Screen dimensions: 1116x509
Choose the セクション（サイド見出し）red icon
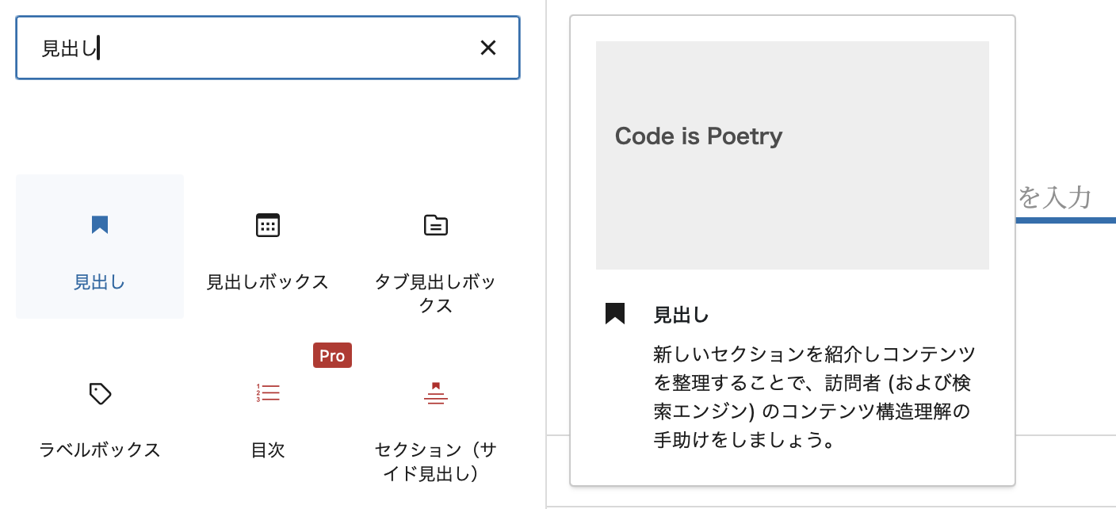pos(435,393)
